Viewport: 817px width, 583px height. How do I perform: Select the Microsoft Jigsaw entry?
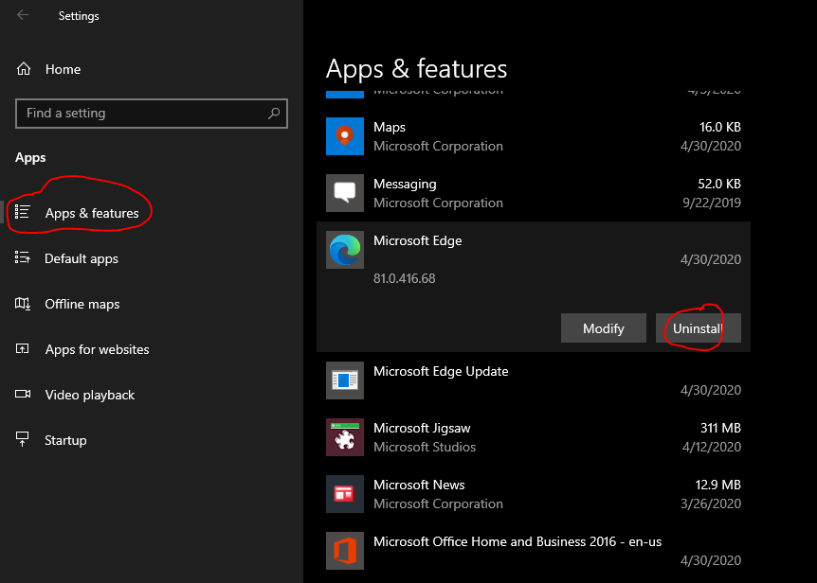click(x=534, y=437)
